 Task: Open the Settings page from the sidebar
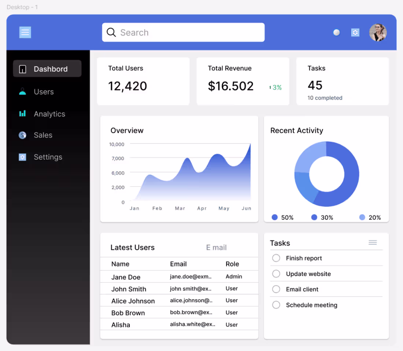48,157
